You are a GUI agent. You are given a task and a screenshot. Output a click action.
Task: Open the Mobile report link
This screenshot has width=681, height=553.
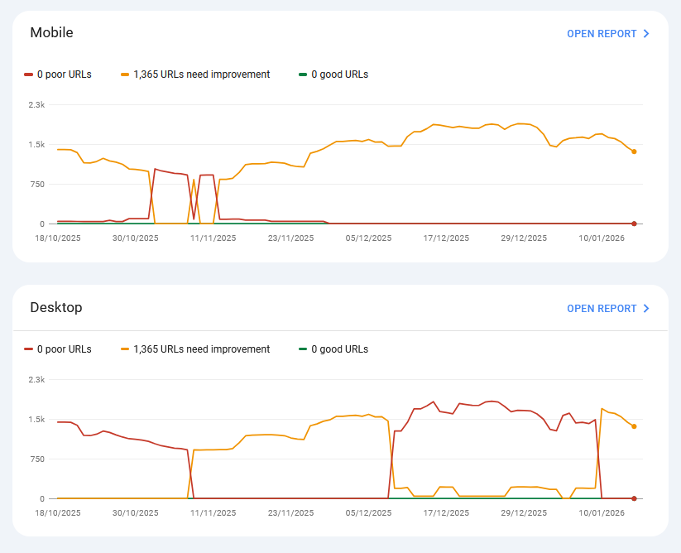[x=607, y=34]
